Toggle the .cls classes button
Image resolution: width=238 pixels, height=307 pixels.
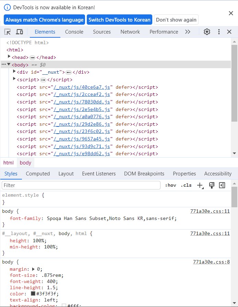pos(186,185)
